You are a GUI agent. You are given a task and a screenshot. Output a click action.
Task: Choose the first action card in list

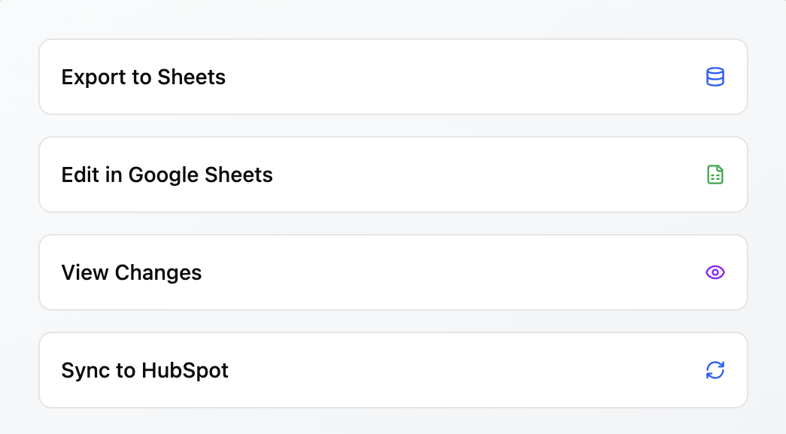tap(393, 77)
